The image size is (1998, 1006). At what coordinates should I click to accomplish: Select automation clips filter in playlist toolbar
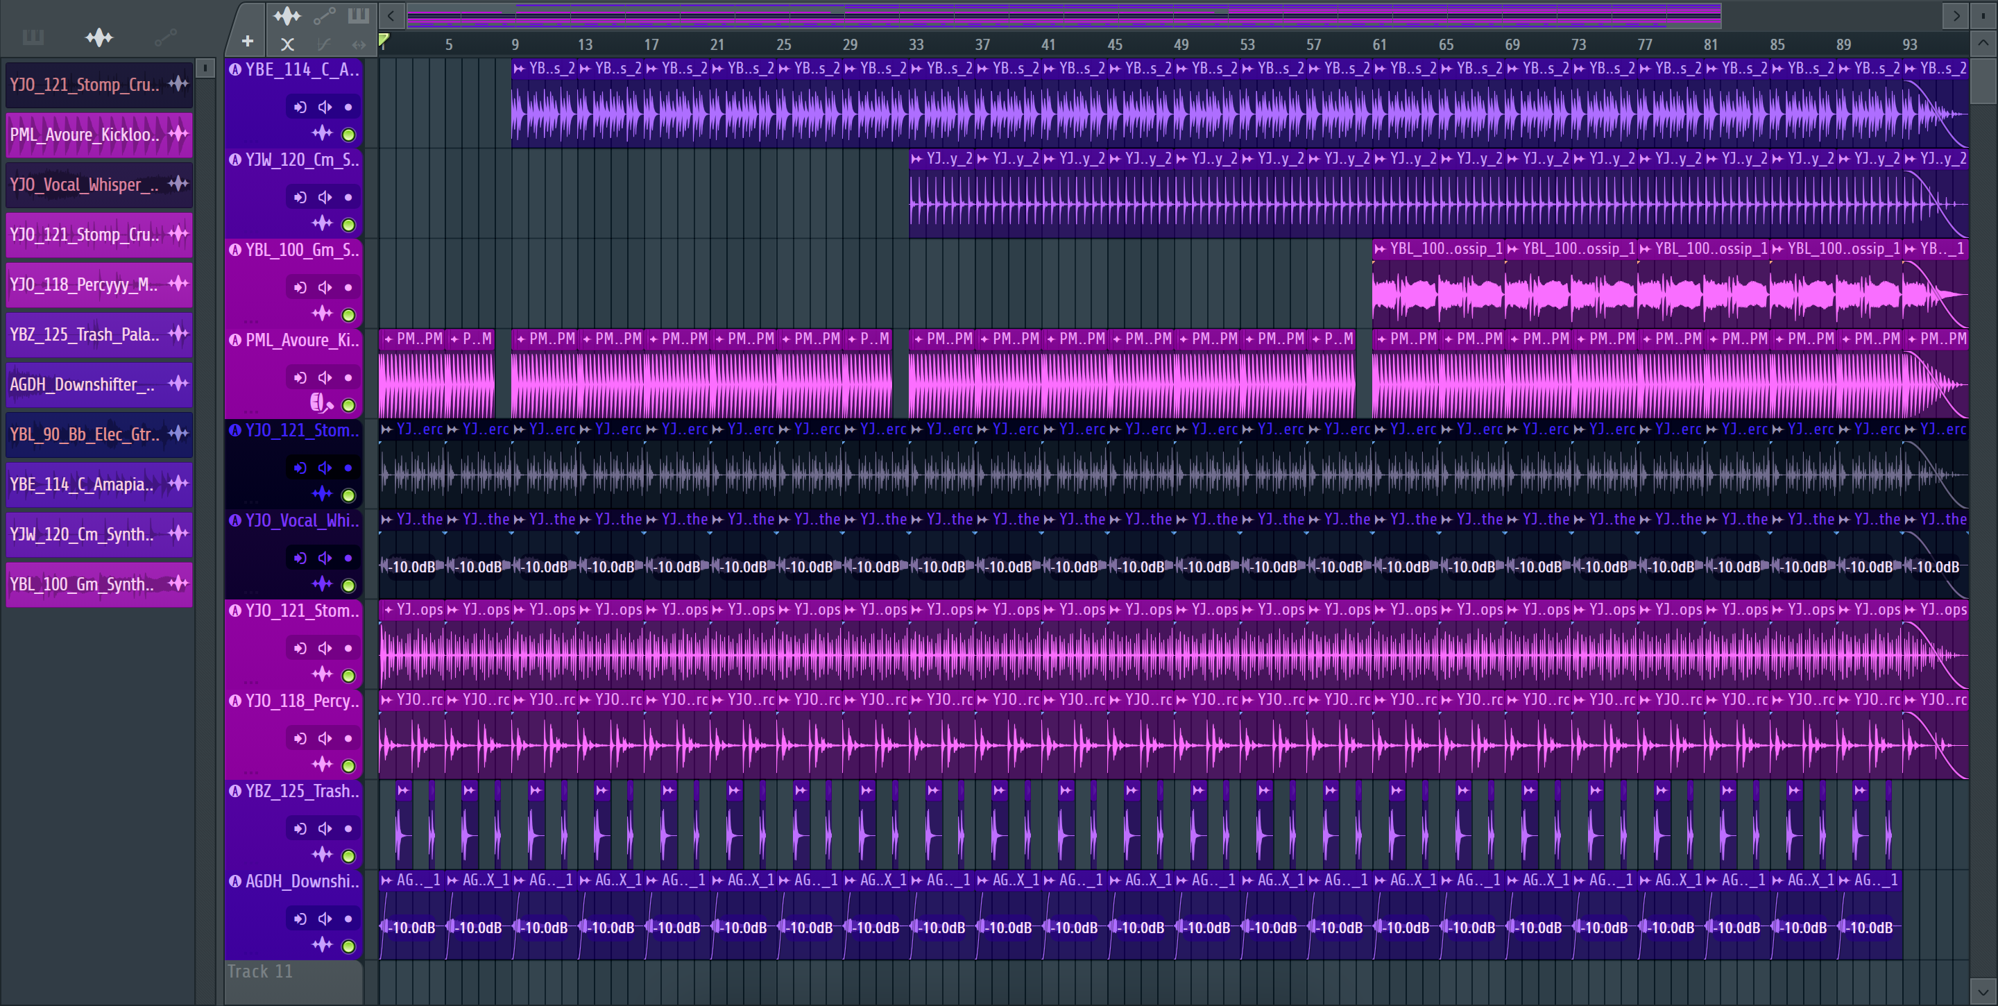pyautogui.click(x=324, y=15)
